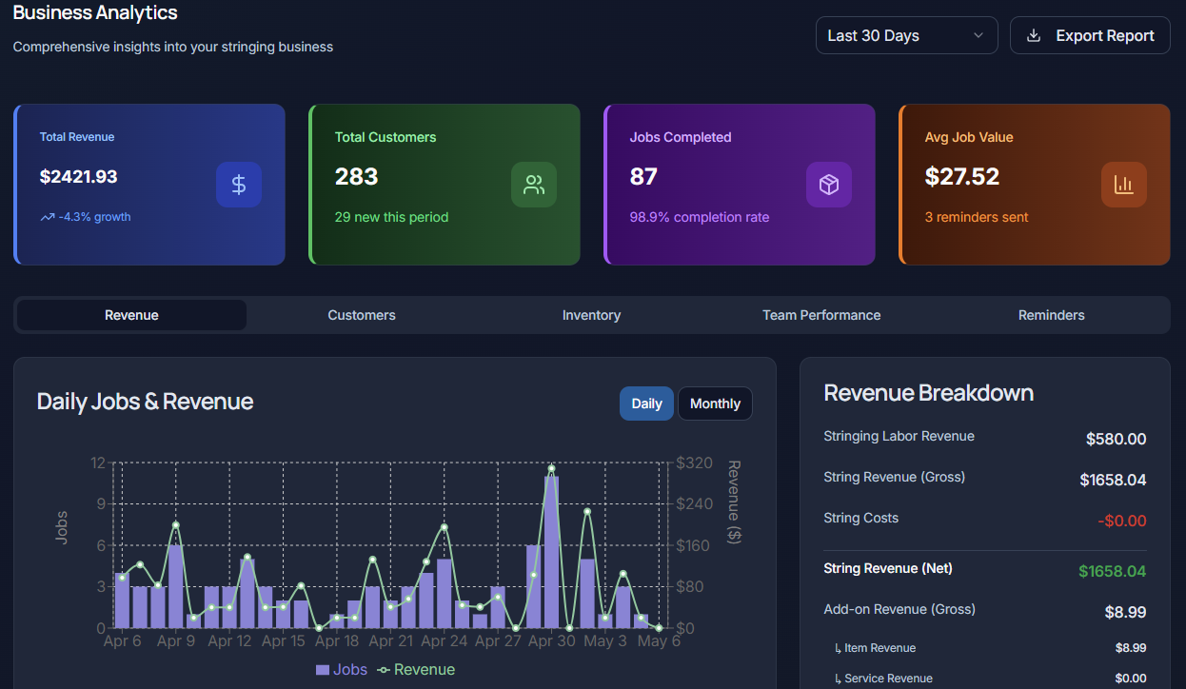Click the $27.52 average job value
Image resolution: width=1186 pixels, height=689 pixels.
[x=962, y=176]
